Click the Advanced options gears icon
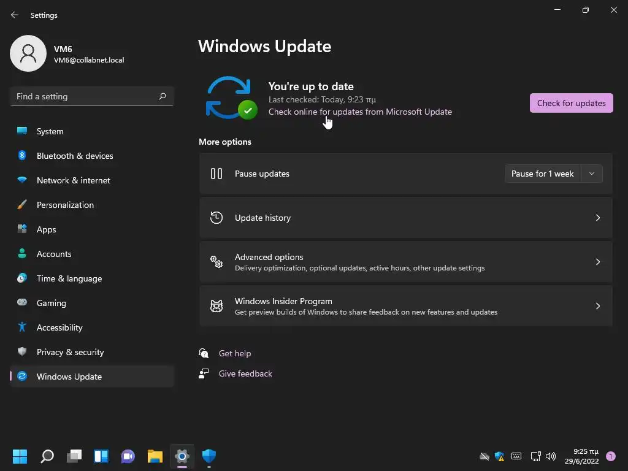The image size is (628, 471). pyautogui.click(x=216, y=261)
